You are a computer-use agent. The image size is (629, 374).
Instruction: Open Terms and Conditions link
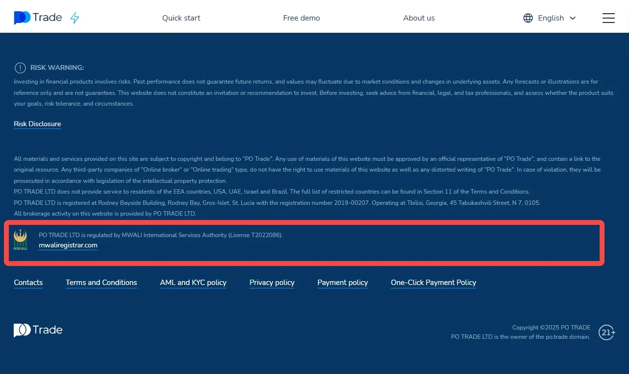101,283
